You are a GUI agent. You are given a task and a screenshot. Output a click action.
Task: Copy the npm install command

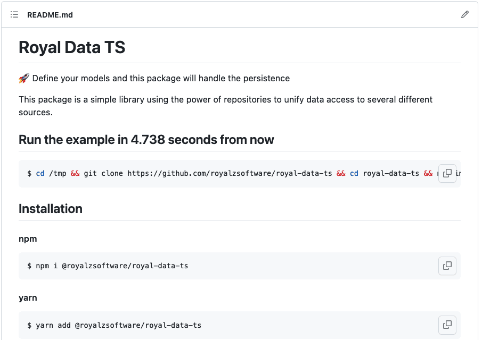[447, 266]
